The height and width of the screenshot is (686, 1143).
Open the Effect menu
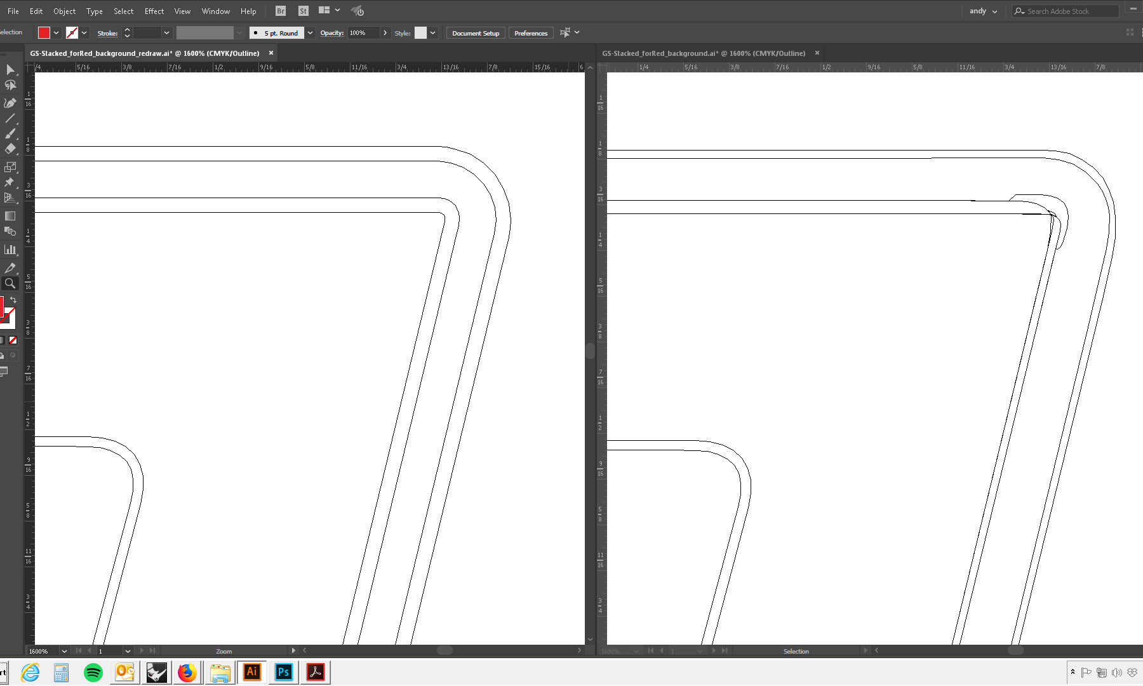click(x=154, y=11)
